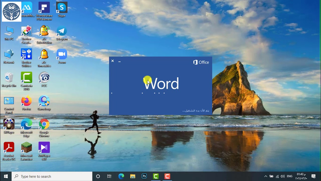Viewport: 321px width, 181px height.
Task: Select the Control Panel desktop icon
Action: coord(9,105)
